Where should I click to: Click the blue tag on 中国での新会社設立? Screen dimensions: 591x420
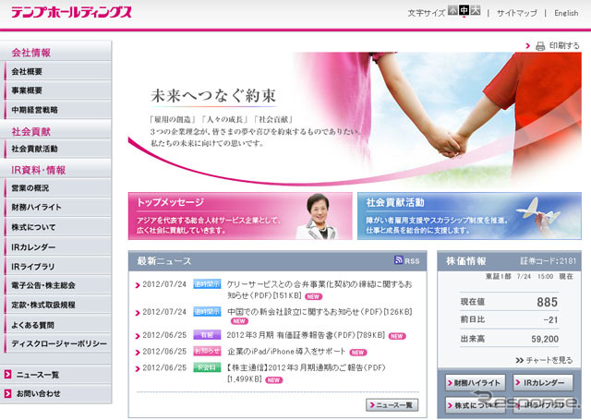[x=207, y=311]
